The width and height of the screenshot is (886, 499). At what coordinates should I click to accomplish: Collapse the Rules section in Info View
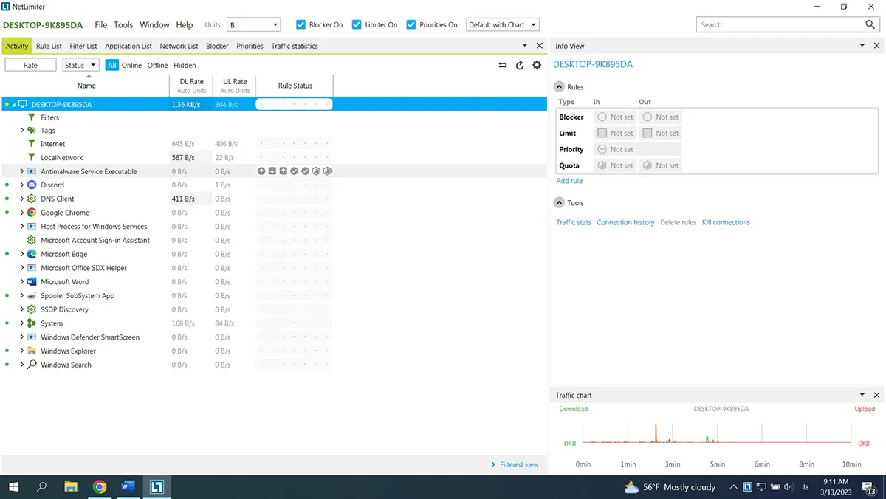[x=559, y=86]
